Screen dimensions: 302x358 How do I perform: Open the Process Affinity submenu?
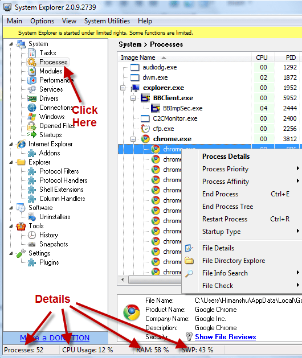[x=242, y=182]
